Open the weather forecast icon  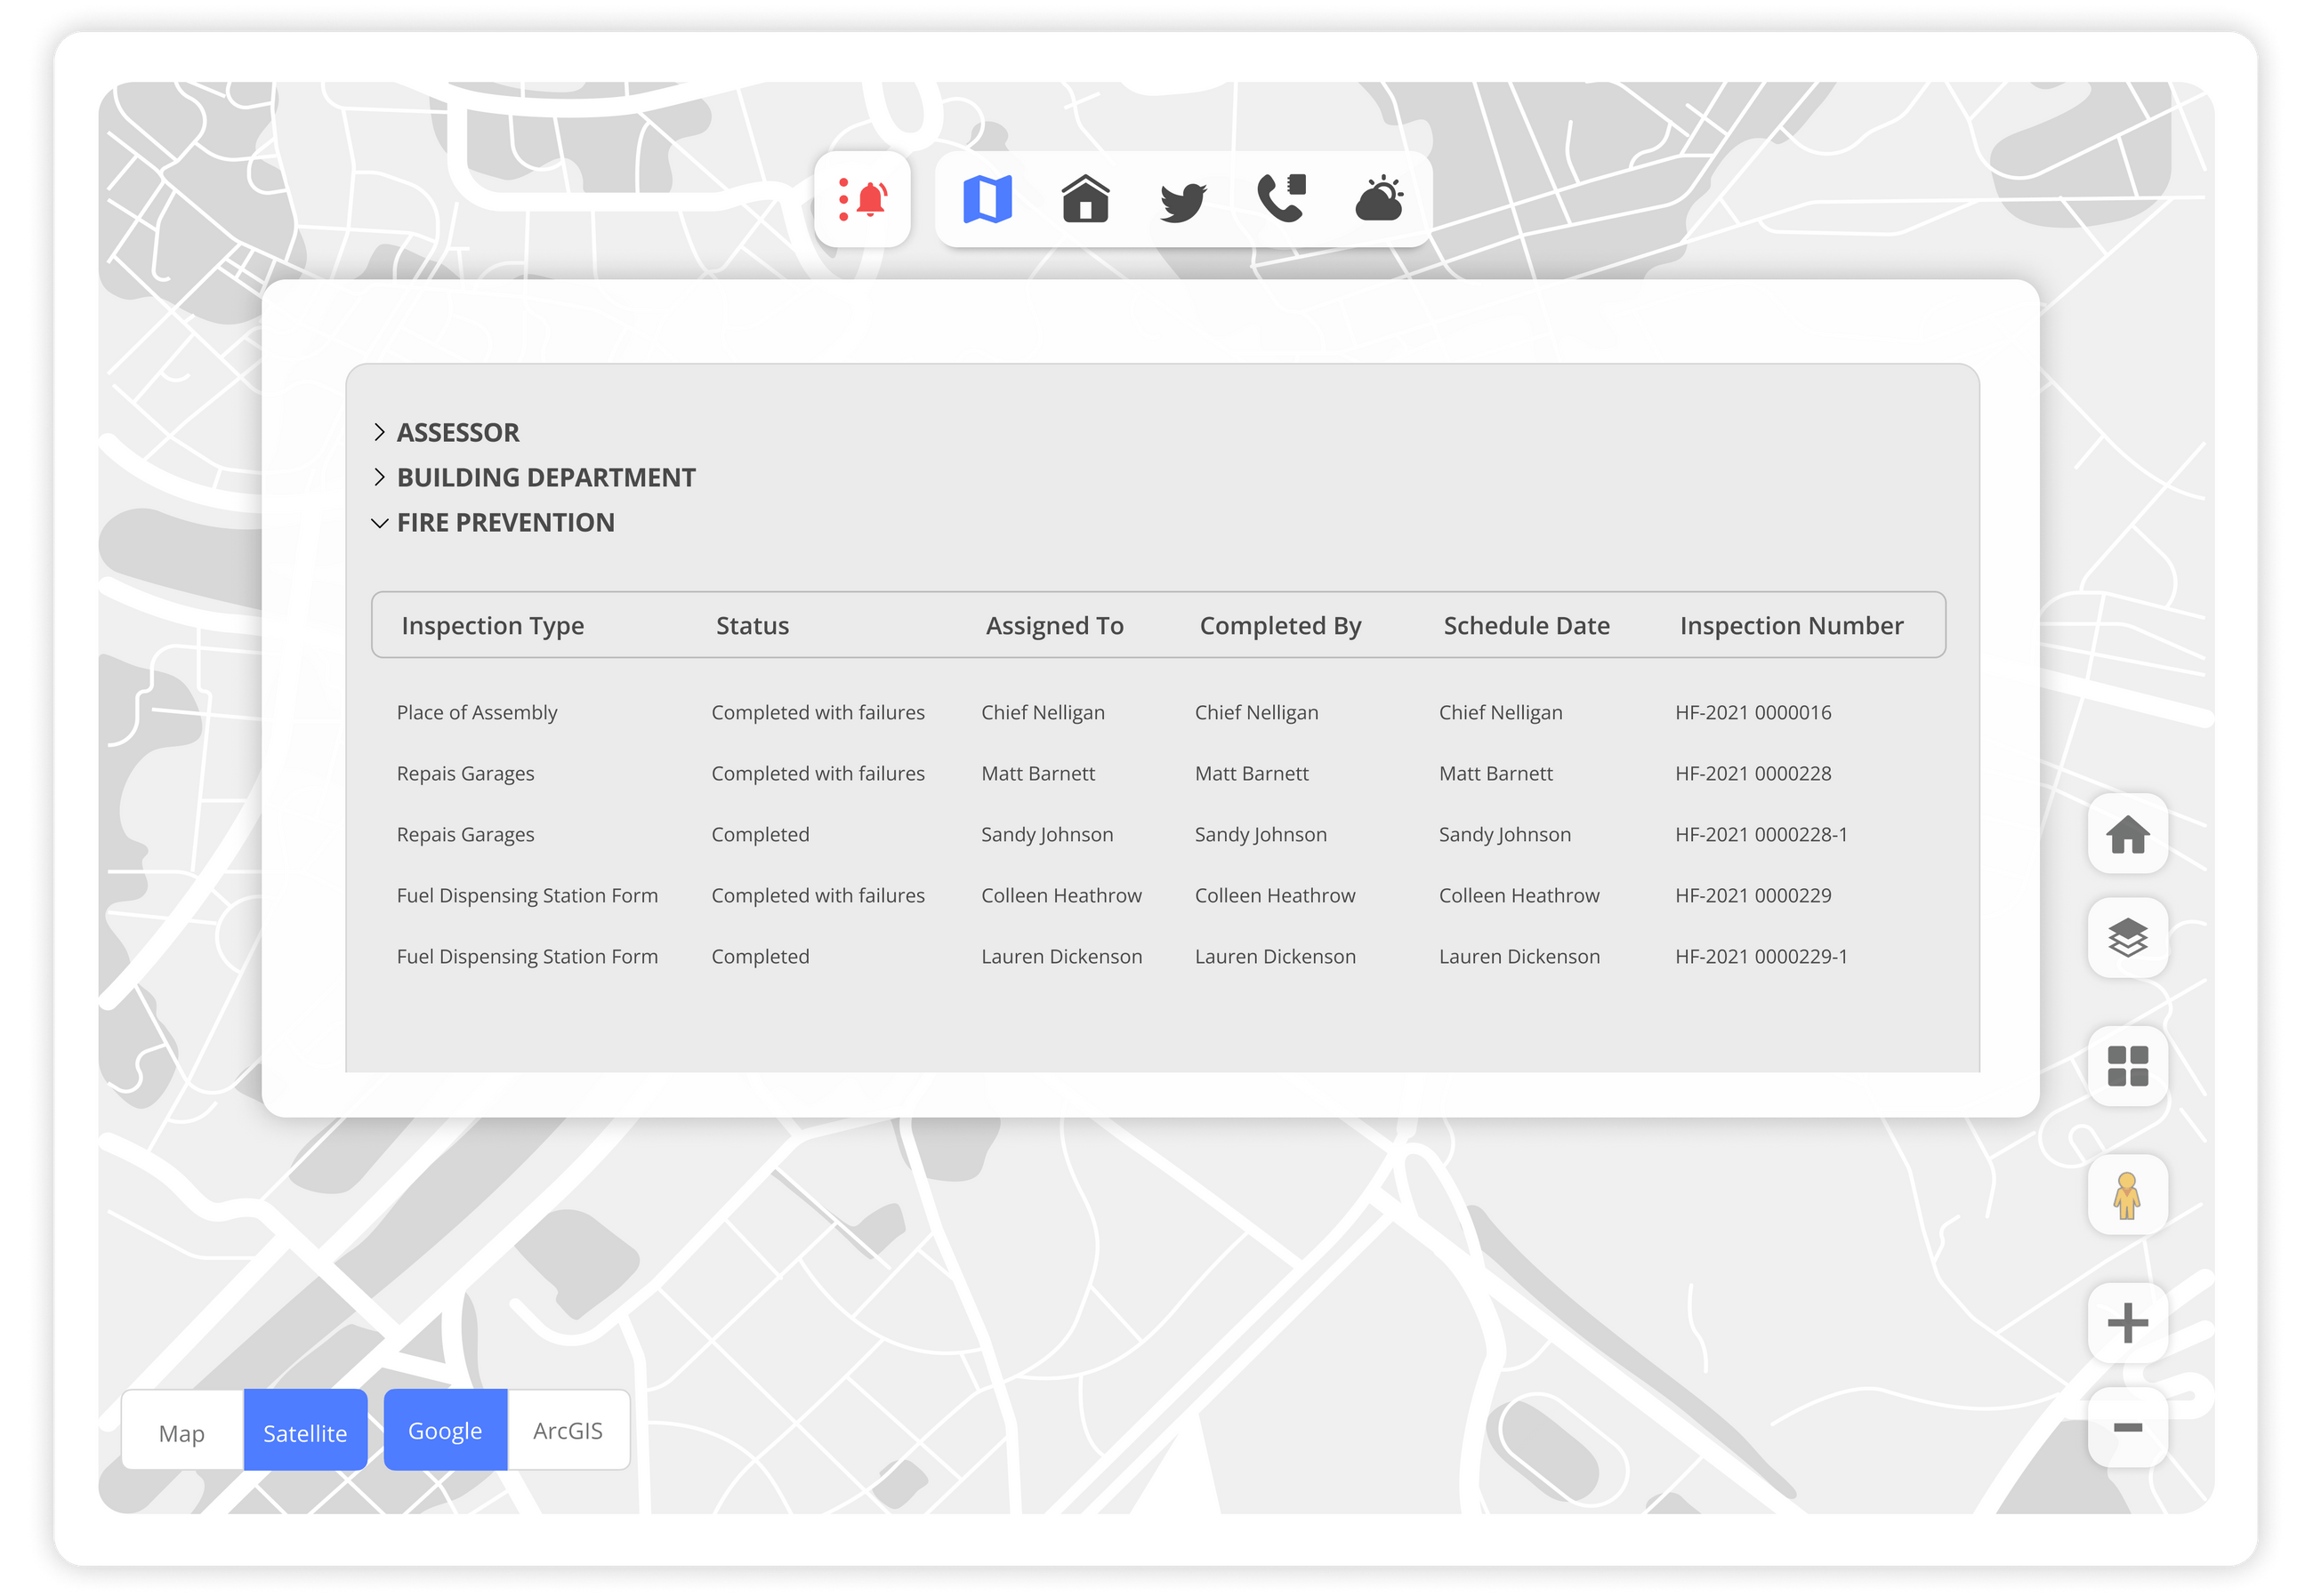1380,198
